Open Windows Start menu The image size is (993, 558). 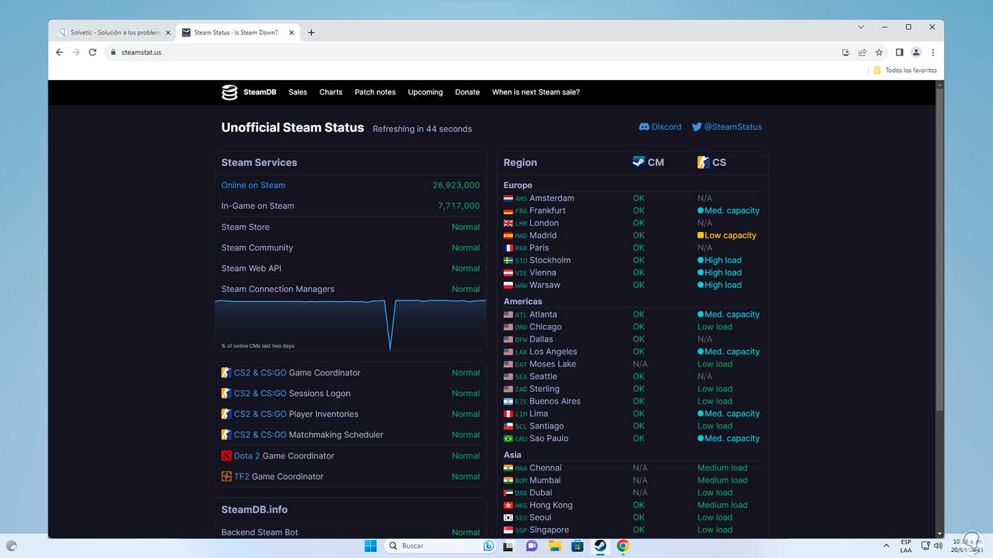click(x=371, y=545)
